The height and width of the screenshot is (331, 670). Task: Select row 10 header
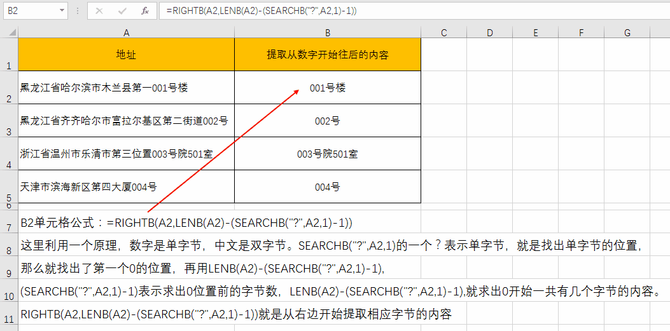[x=9, y=290]
